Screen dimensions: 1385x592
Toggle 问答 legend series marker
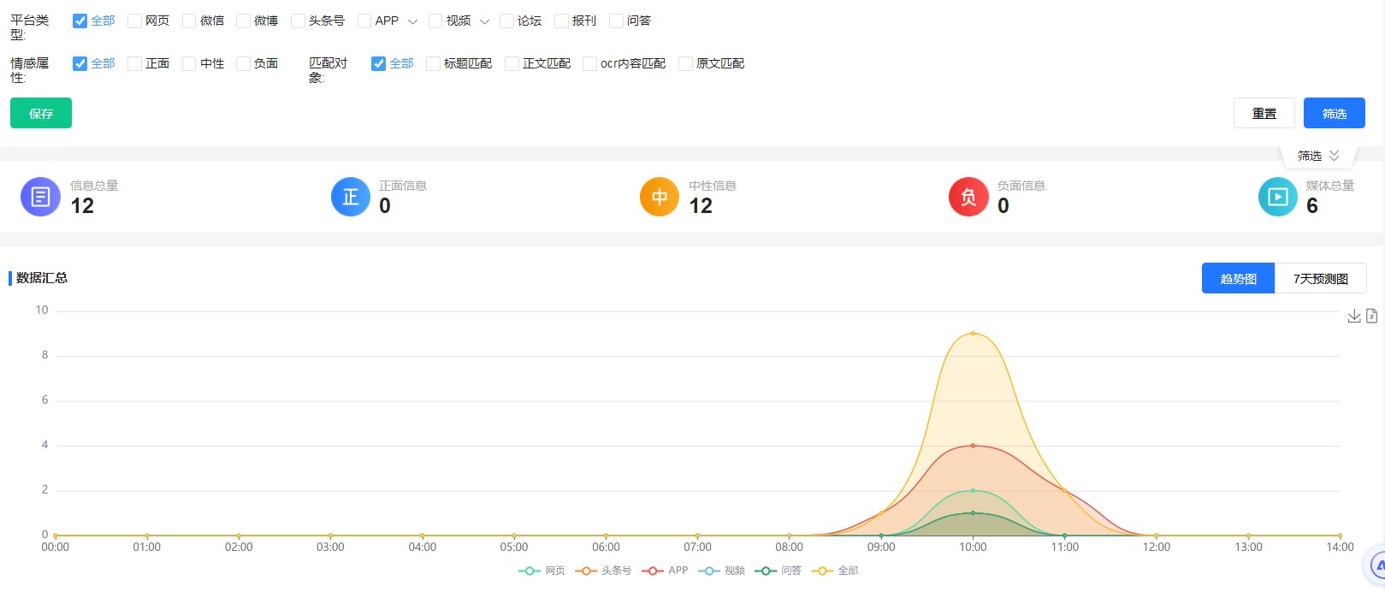766,571
